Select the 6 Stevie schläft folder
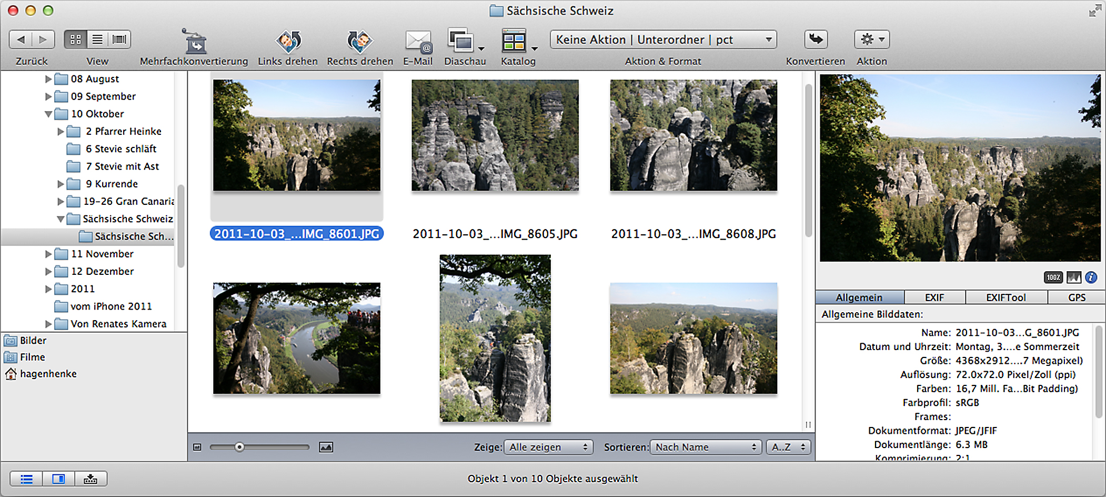The width and height of the screenshot is (1106, 497). click(x=112, y=149)
